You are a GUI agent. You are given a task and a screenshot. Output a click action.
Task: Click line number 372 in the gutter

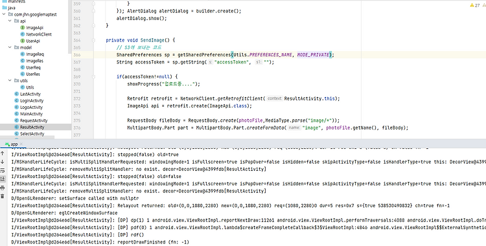(x=76, y=98)
